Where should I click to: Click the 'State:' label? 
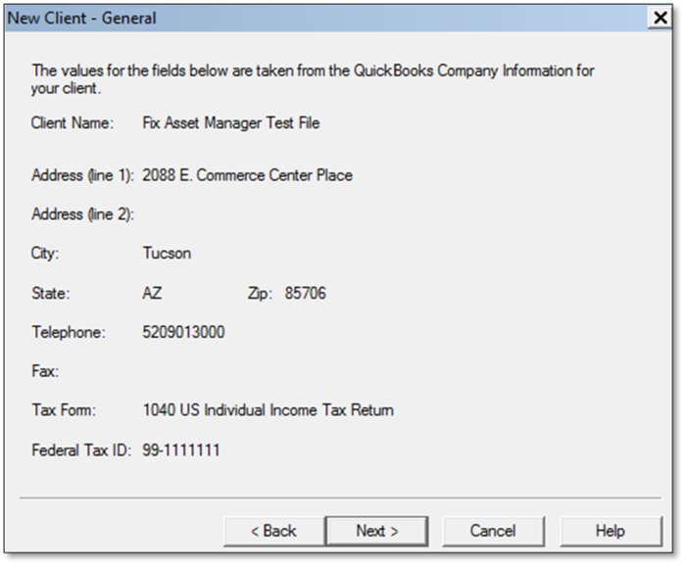[x=51, y=293]
